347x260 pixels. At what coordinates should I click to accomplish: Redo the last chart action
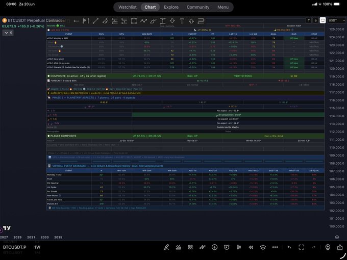point(313,247)
